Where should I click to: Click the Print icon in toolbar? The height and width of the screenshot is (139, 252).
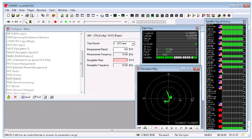click(x=27, y=15)
